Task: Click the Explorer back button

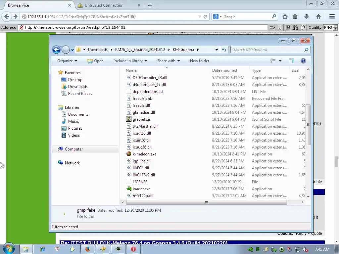Action: click(x=56, y=50)
